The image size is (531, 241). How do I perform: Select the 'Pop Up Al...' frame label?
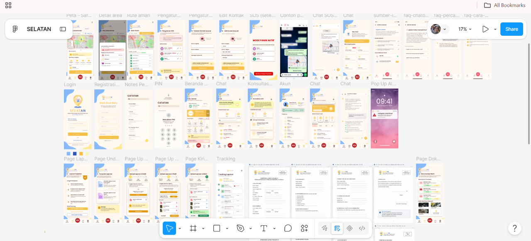click(x=384, y=84)
